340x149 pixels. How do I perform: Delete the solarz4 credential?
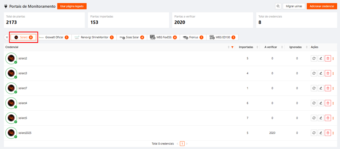(328, 103)
